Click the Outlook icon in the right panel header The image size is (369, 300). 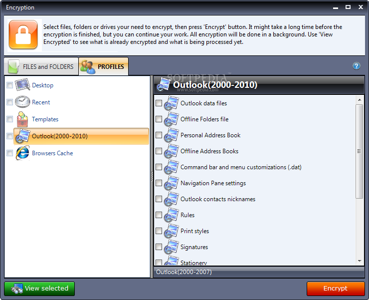point(164,84)
